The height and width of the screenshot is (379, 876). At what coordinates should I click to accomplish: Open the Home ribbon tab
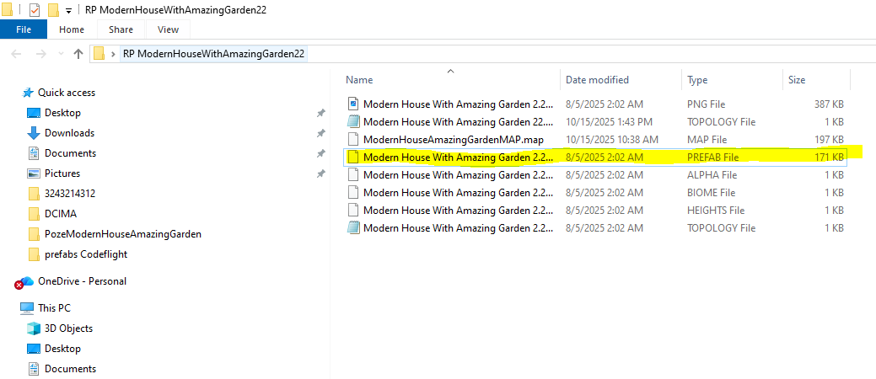(72, 29)
